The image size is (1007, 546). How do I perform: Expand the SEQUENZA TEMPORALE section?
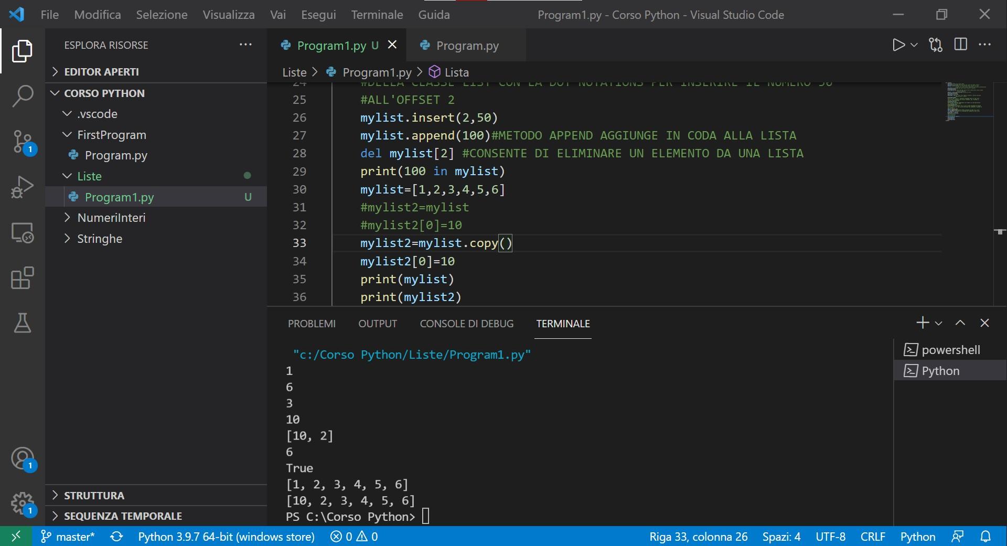click(156, 516)
